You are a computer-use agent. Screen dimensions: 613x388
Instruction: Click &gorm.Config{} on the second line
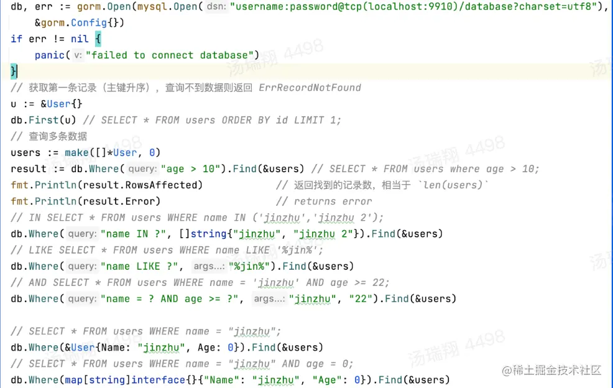80,22
